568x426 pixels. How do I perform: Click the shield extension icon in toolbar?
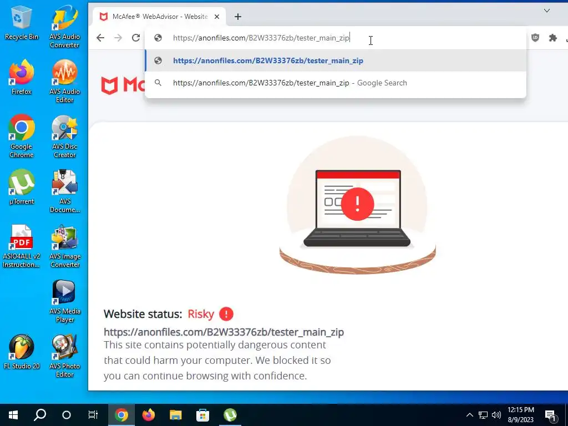pyautogui.click(x=535, y=38)
